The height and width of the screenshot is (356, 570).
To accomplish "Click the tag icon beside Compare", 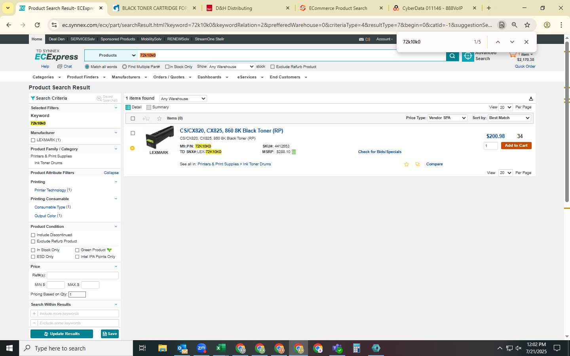I will click(418, 164).
